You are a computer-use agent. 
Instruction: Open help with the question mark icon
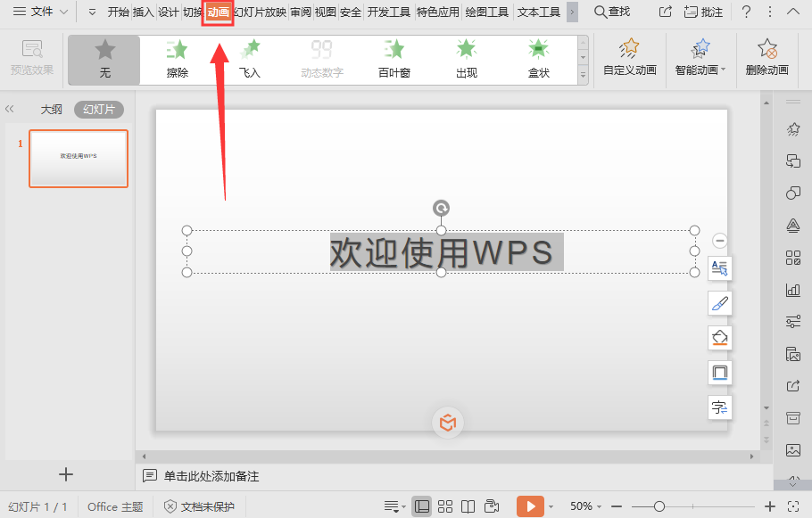[746, 12]
